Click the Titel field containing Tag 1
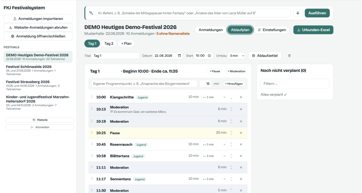362x193 pixels. [x=116, y=56]
